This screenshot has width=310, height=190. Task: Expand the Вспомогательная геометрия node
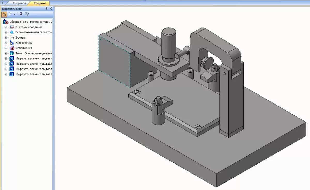(6, 32)
